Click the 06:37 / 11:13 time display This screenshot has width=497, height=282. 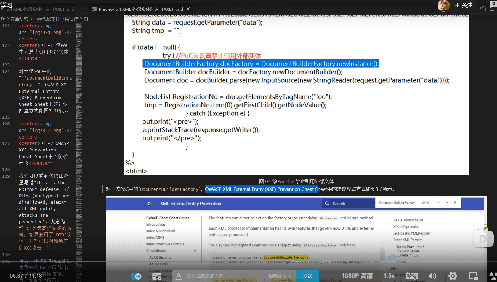click(x=26, y=276)
